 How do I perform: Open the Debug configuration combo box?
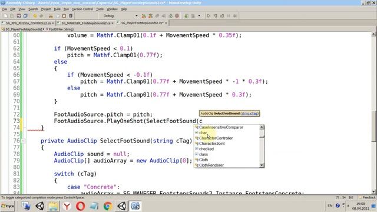(x=120, y=16)
